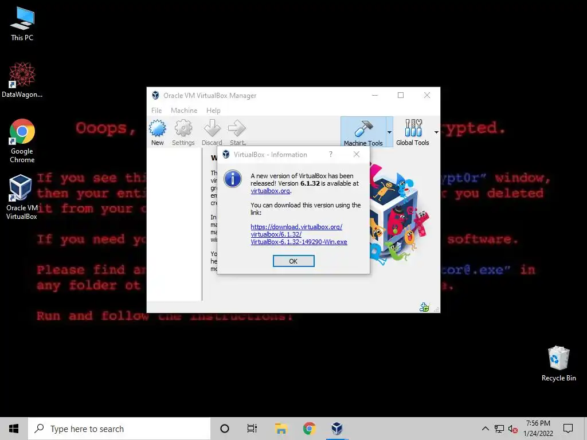The image size is (587, 440).
Task: Open the Action Center notifications icon
Action: pos(568,429)
